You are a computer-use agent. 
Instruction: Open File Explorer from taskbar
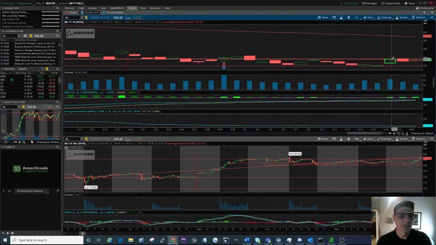click(x=131, y=240)
